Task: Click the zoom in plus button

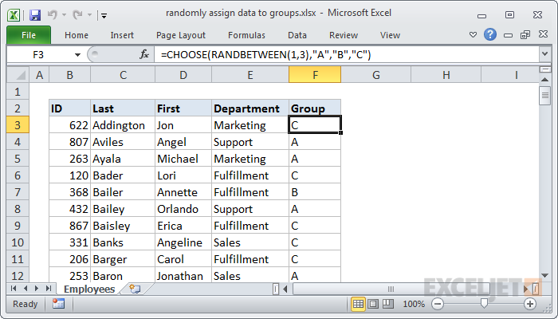Action: [x=529, y=304]
